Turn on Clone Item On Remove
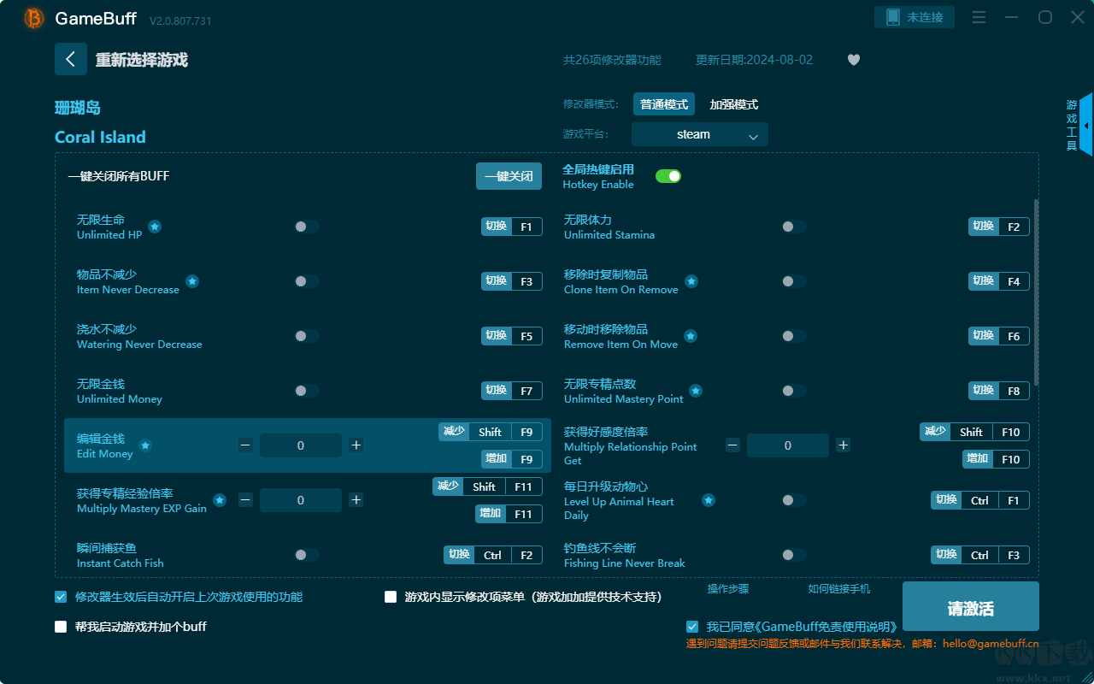 (x=794, y=281)
